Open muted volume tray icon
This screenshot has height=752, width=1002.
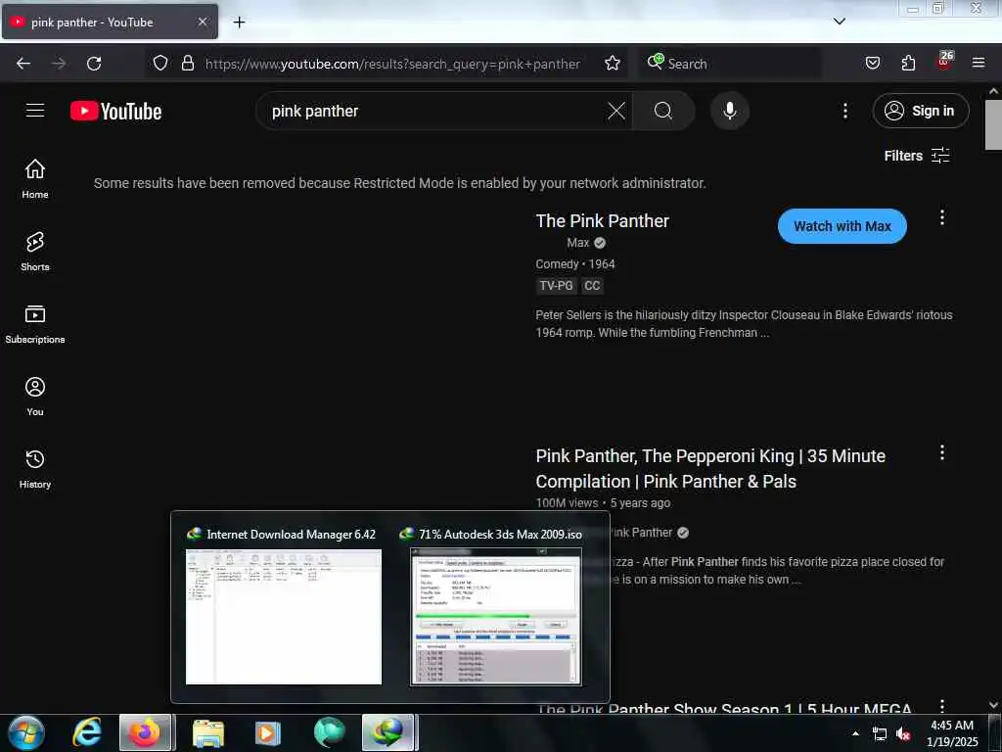pyautogui.click(x=903, y=733)
